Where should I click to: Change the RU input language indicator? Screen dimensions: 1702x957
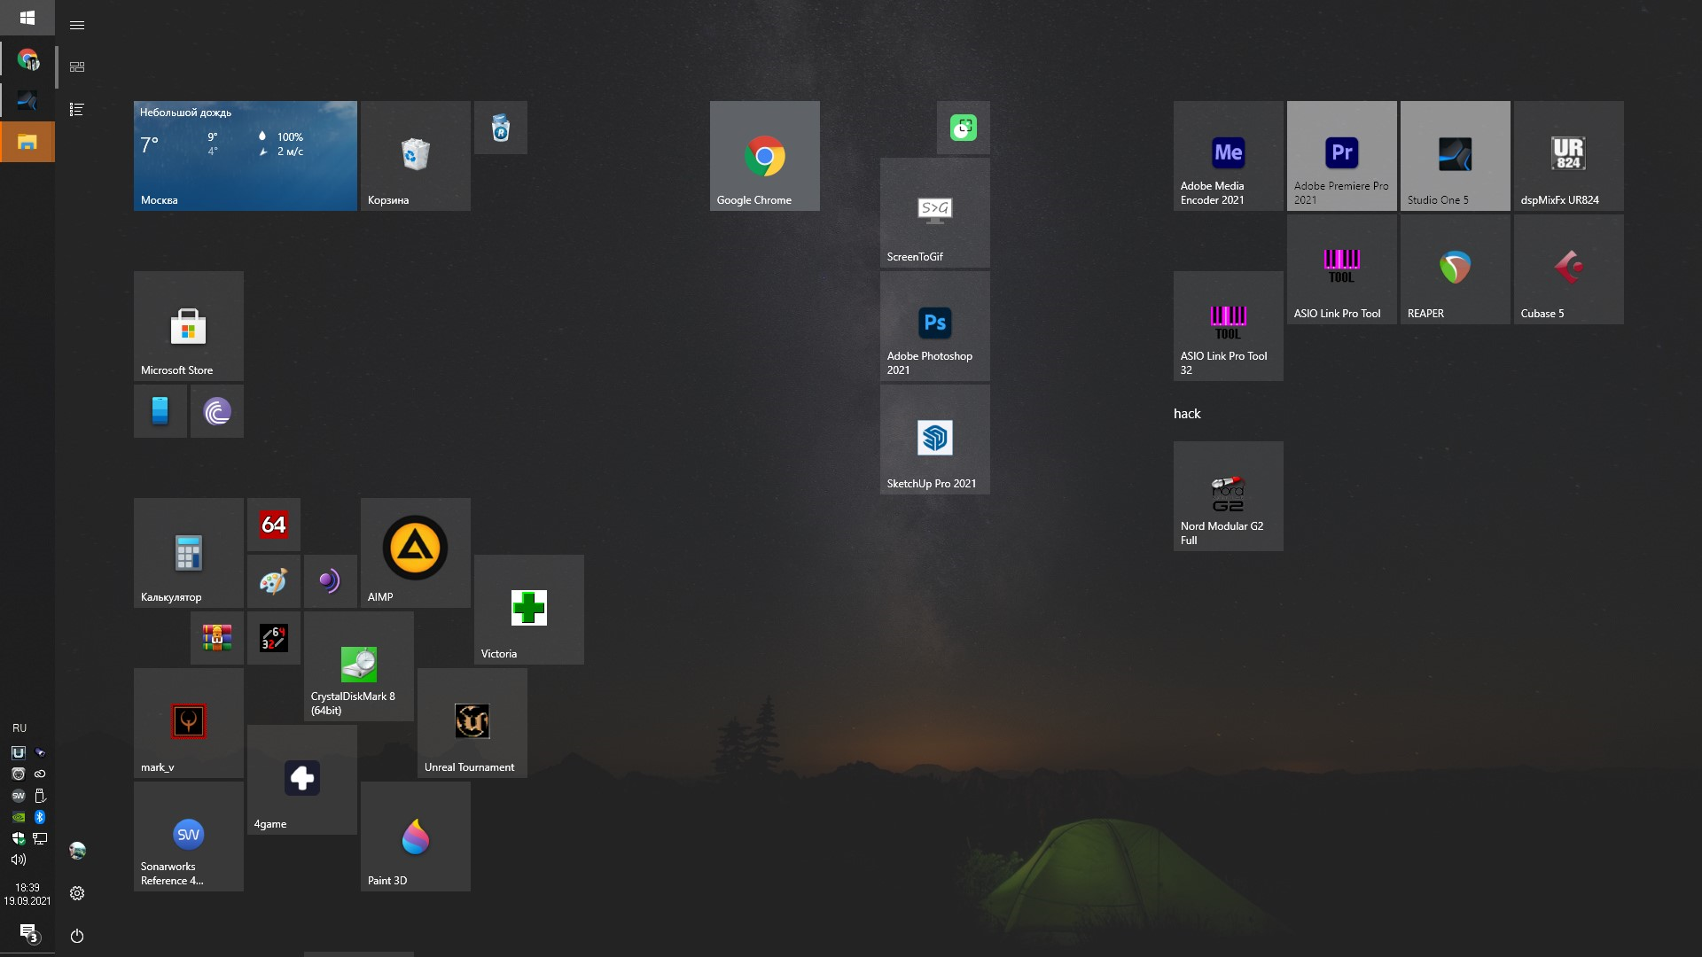(x=20, y=728)
